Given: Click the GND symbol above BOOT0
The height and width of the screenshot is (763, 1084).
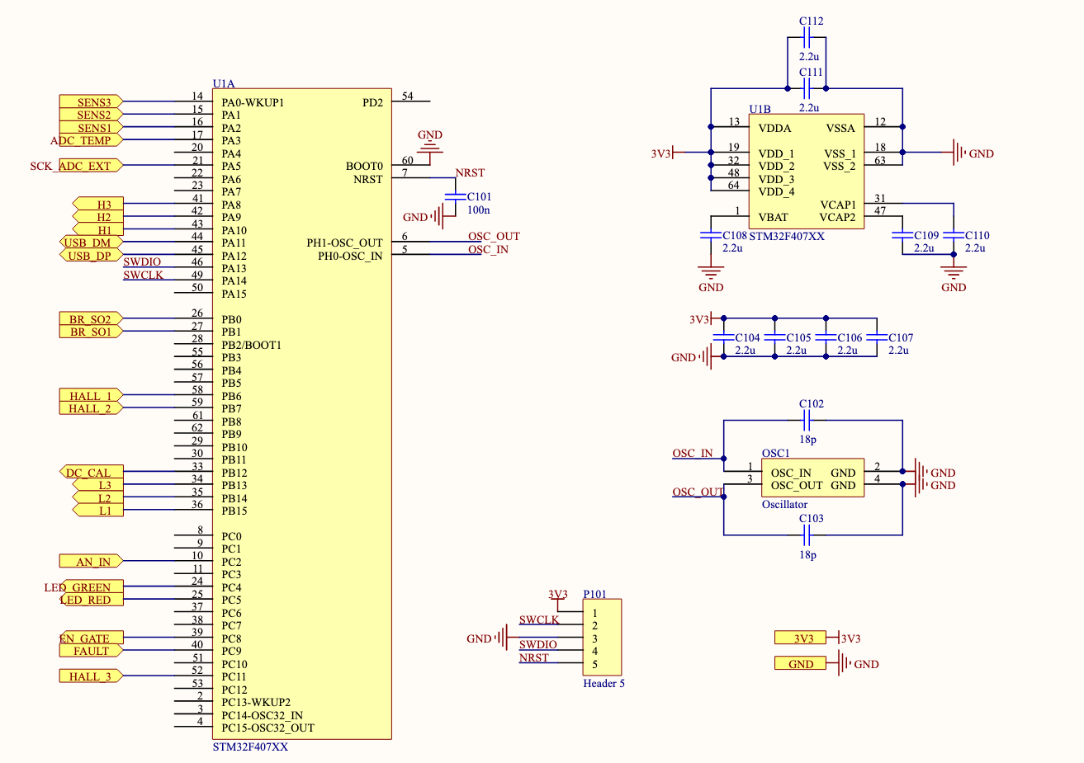Looking at the screenshot, I should 429,146.
